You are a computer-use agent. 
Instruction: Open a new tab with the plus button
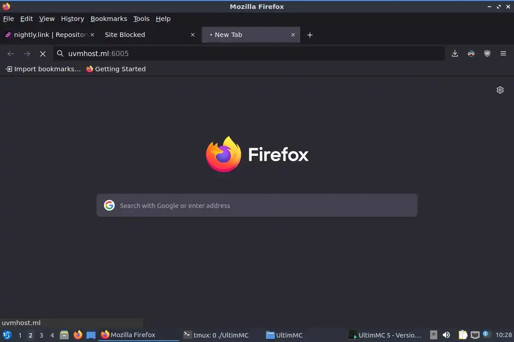coord(310,35)
